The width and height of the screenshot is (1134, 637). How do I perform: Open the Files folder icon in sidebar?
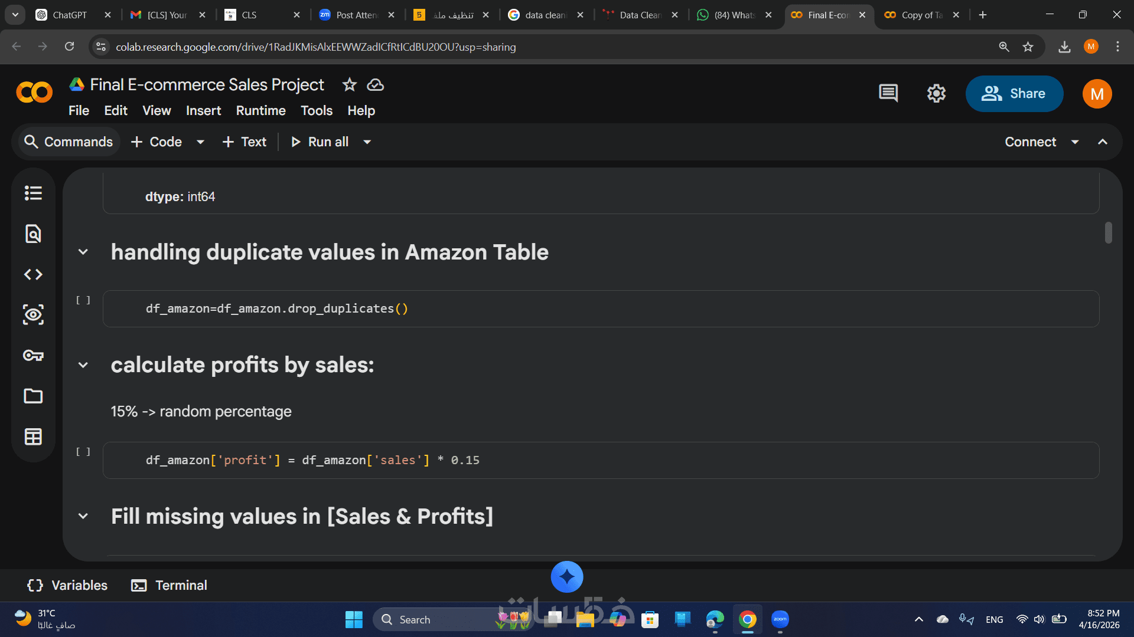tap(33, 396)
